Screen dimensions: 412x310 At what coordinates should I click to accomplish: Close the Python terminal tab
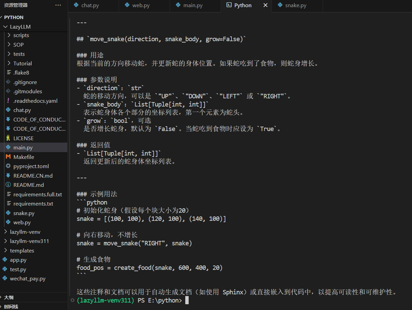pyautogui.click(x=266, y=5)
